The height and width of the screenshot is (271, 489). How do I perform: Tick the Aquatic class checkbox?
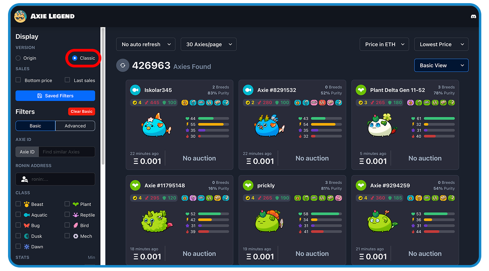click(x=18, y=215)
